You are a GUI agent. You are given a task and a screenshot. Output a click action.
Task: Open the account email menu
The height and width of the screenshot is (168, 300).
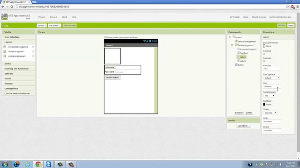[x=281, y=17]
